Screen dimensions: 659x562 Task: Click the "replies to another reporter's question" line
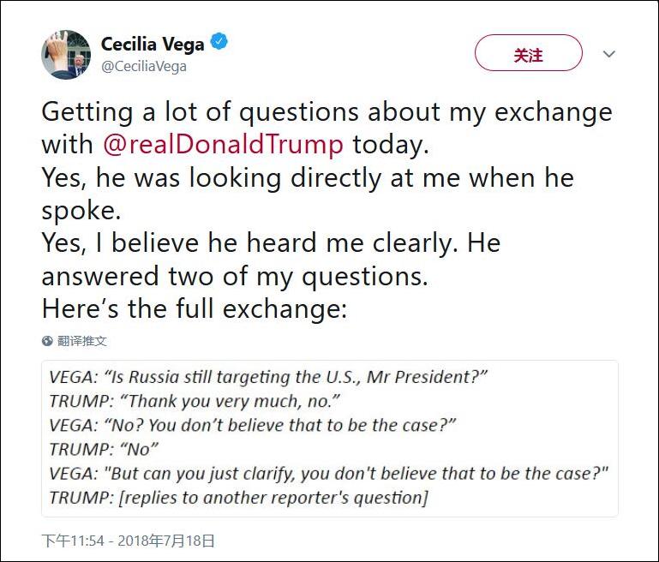[x=238, y=498]
